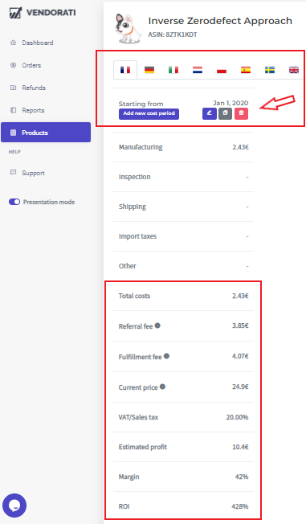Switch to the Italy flag tab
Screen dimensions: 306x524
[173, 70]
